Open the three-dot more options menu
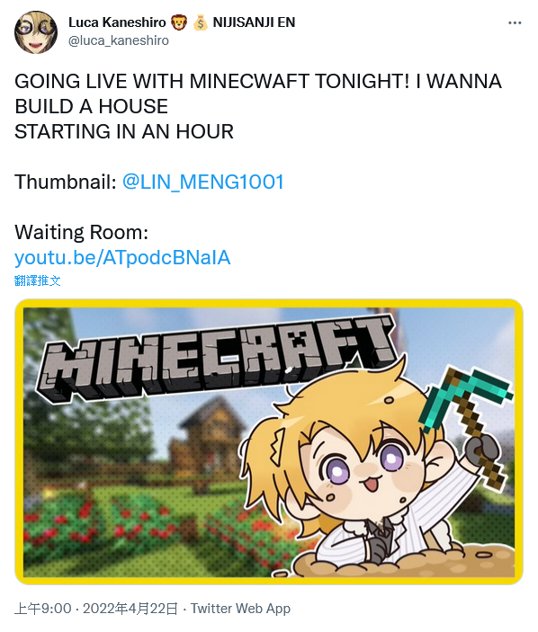 pyautogui.click(x=515, y=23)
